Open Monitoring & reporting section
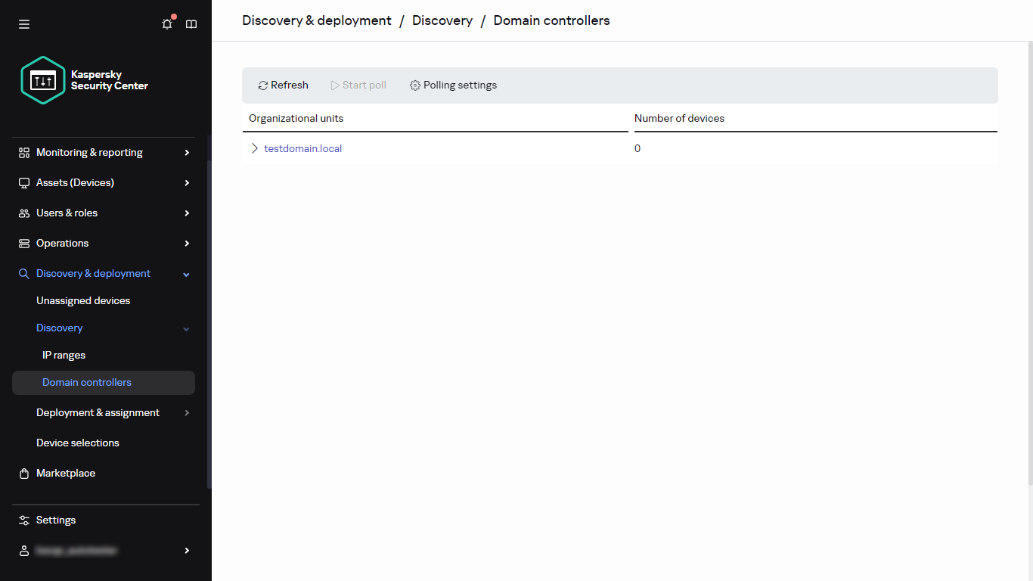 (89, 152)
